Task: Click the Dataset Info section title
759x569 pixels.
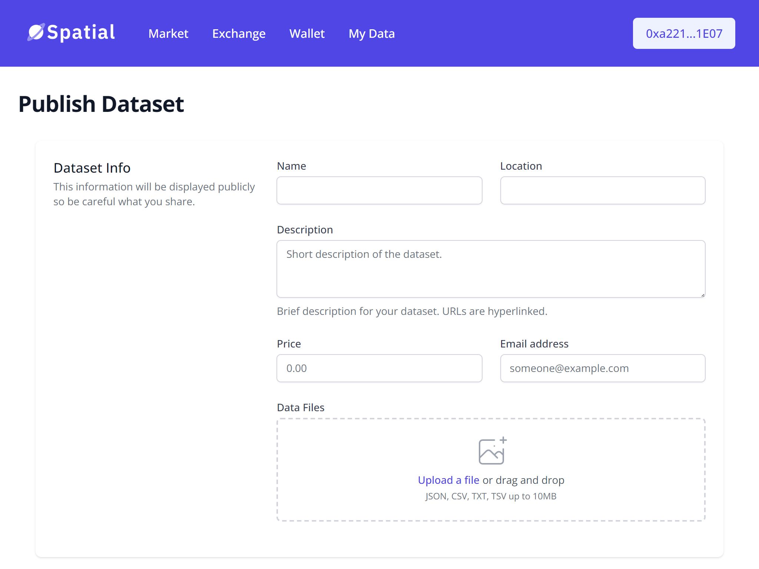Action: 92,168
